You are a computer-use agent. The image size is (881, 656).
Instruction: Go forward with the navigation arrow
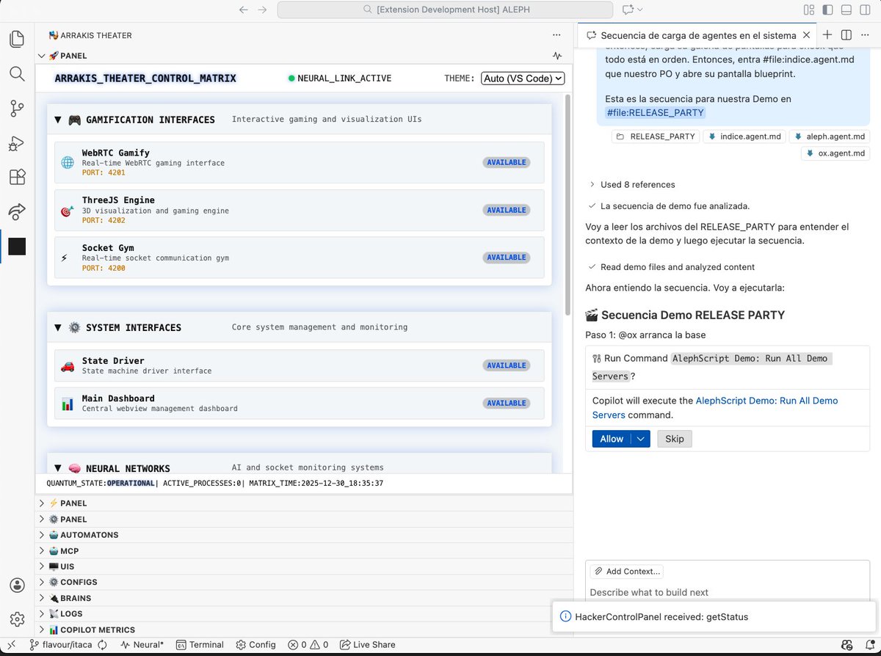pyautogui.click(x=263, y=10)
